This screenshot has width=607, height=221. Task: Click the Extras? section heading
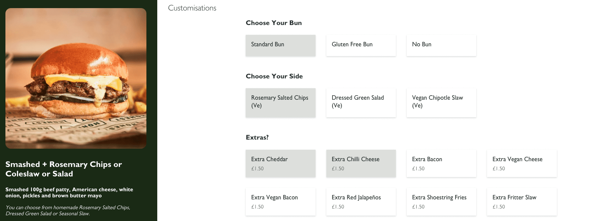(x=257, y=137)
